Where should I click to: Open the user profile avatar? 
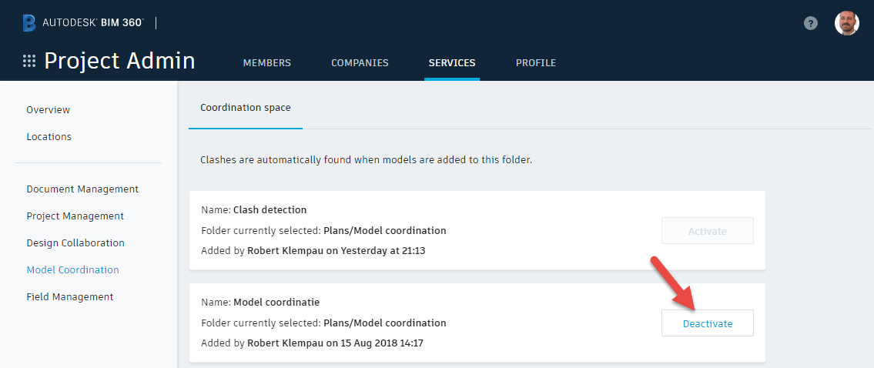[846, 23]
